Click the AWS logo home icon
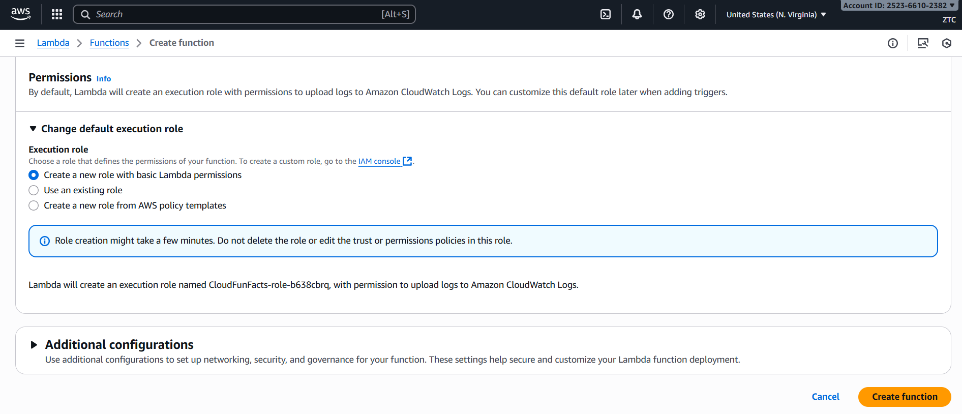 click(20, 14)
